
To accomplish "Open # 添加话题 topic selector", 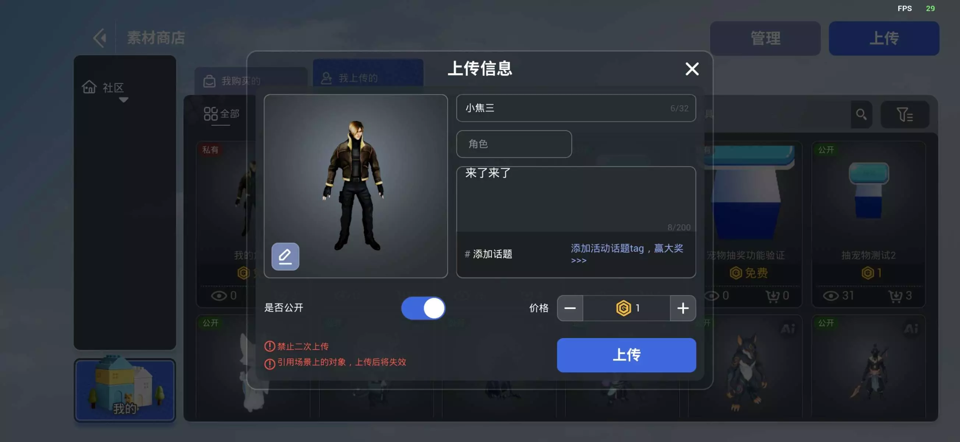I will [488, 254].
